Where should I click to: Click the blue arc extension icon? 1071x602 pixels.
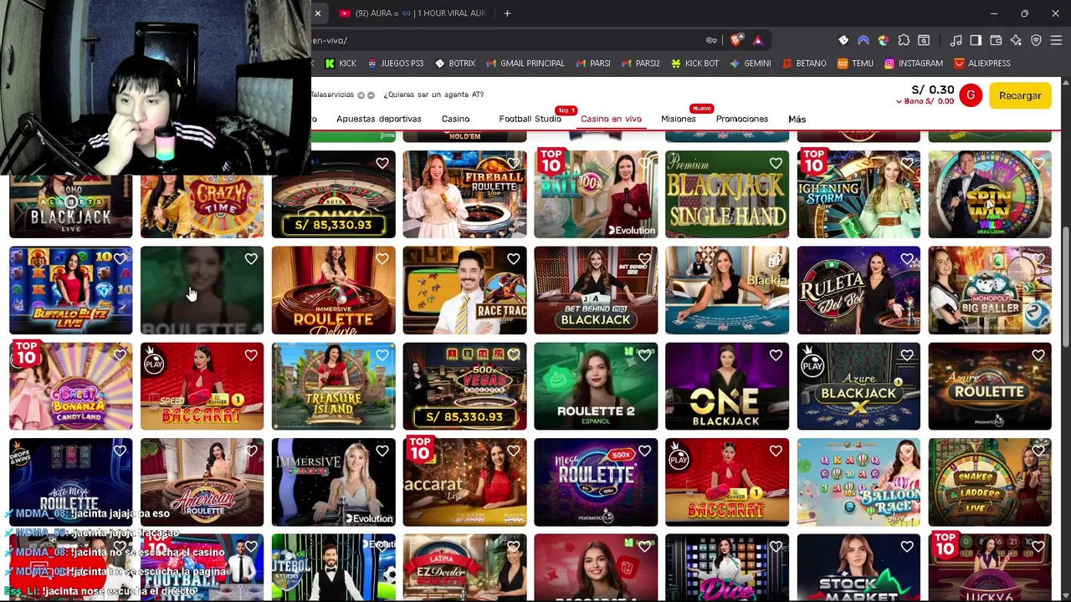tap(863, 40)
